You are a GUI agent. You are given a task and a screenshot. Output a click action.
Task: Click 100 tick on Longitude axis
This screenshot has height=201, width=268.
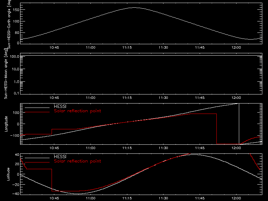16,113
